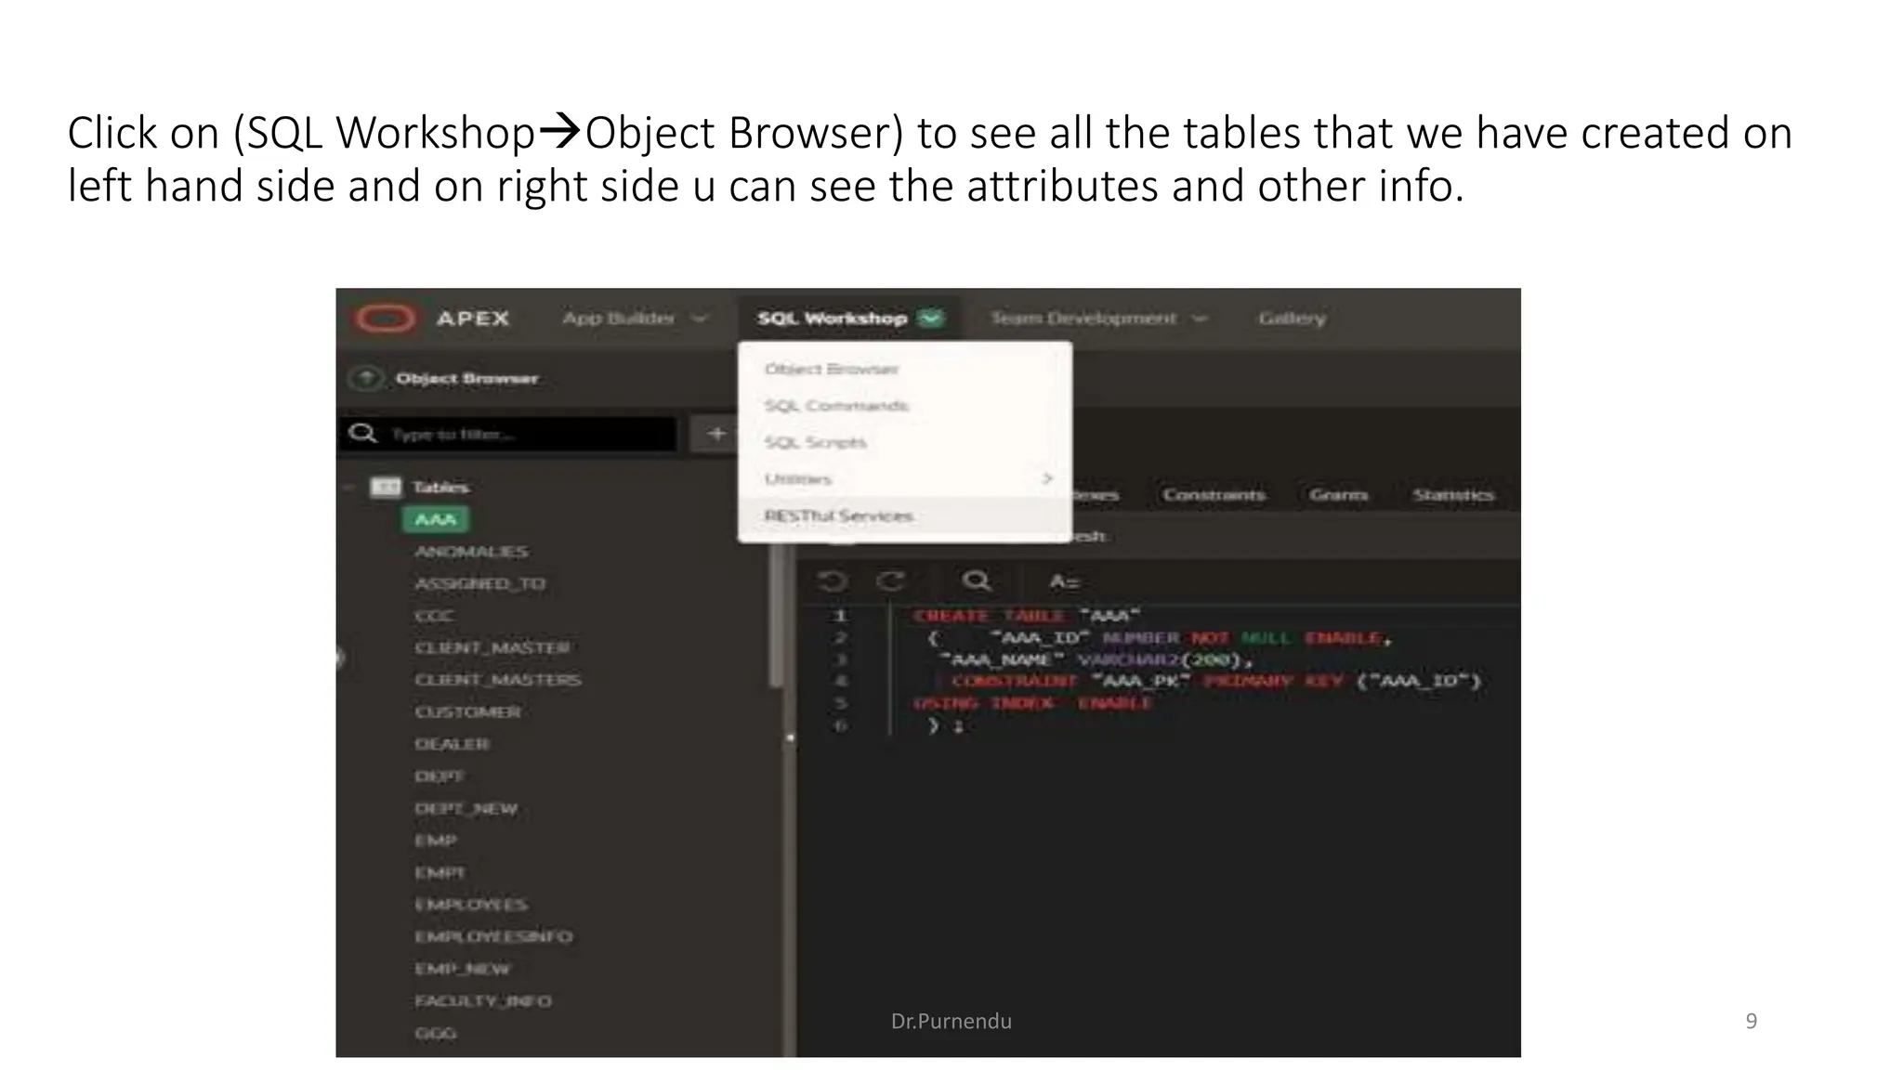Open the App Builder menu
The height and width of the screenshot is (1070, 1903).
pos(634,319)
